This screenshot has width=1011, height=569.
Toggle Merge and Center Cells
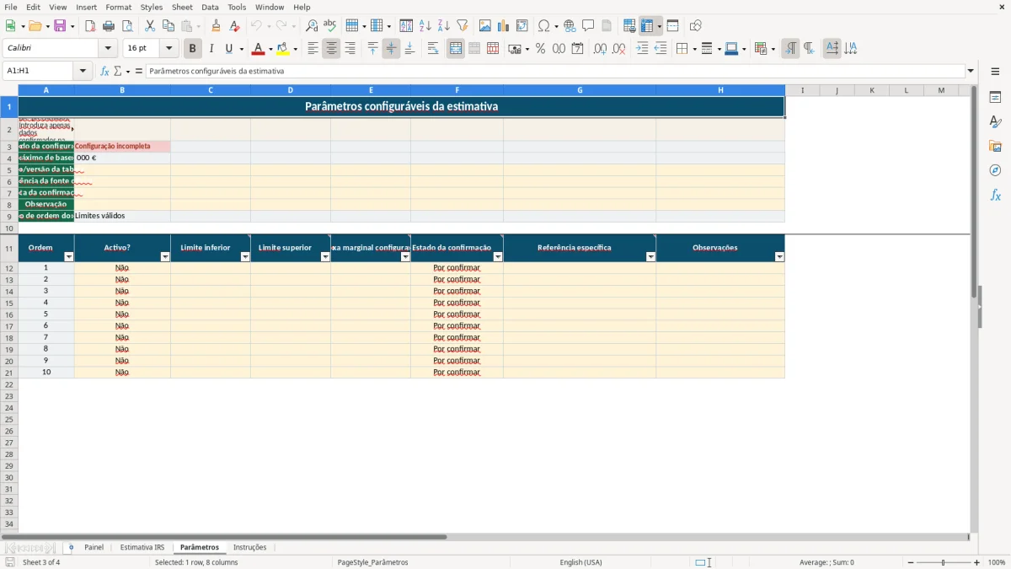click(x=456, y=49)
